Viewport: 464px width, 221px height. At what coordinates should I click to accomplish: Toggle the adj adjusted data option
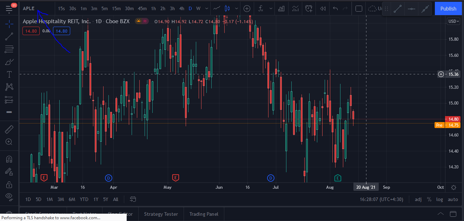pyautogui.click(x=418, y=199)
